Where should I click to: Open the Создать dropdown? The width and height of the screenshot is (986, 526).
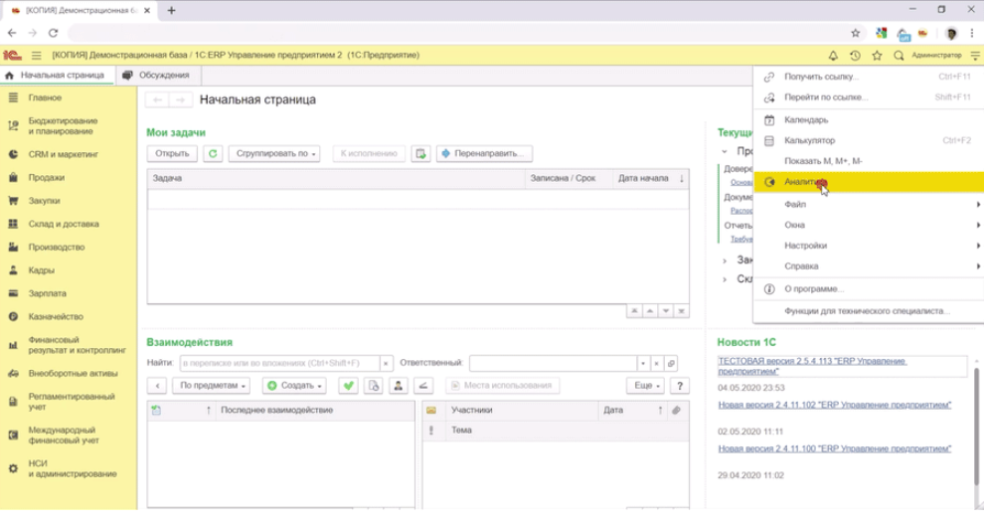point(293,386)
